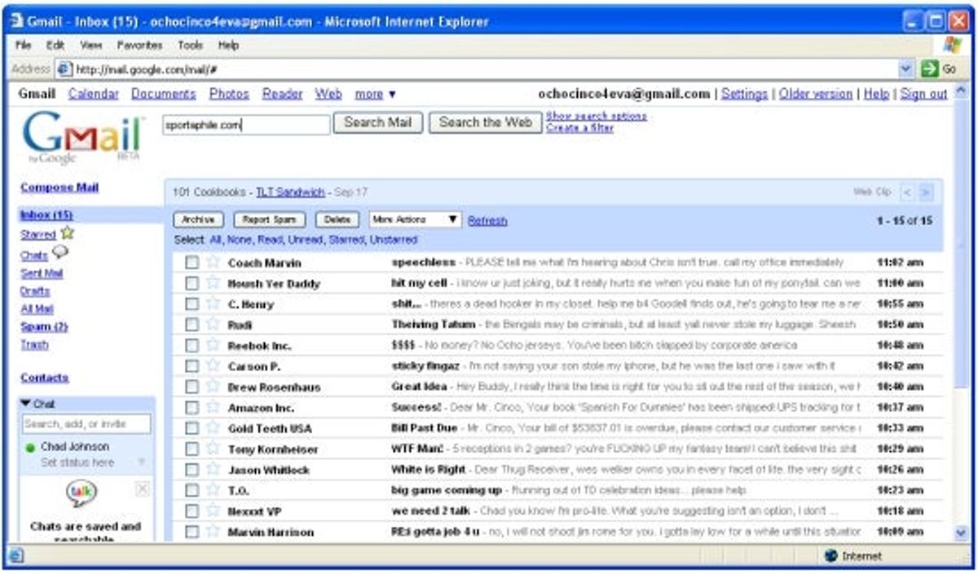Screen dimensions: 978x571
Task: Open Compose Mail
Action: pyautogui.click(x=59, y=187)
